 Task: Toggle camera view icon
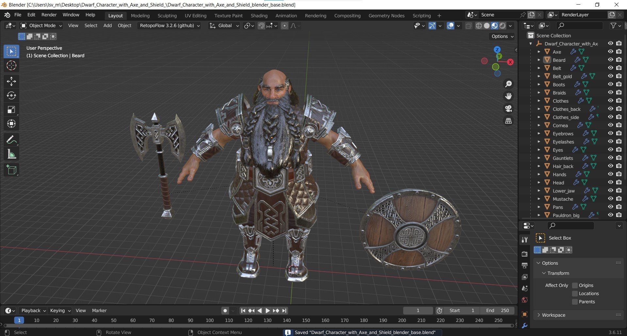click(x=508, y=109)
